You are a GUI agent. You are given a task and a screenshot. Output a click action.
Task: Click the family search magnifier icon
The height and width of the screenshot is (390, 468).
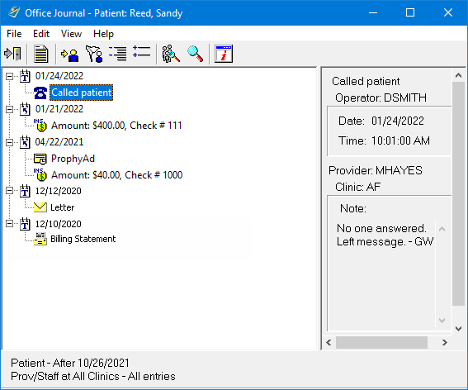point(170,54)
